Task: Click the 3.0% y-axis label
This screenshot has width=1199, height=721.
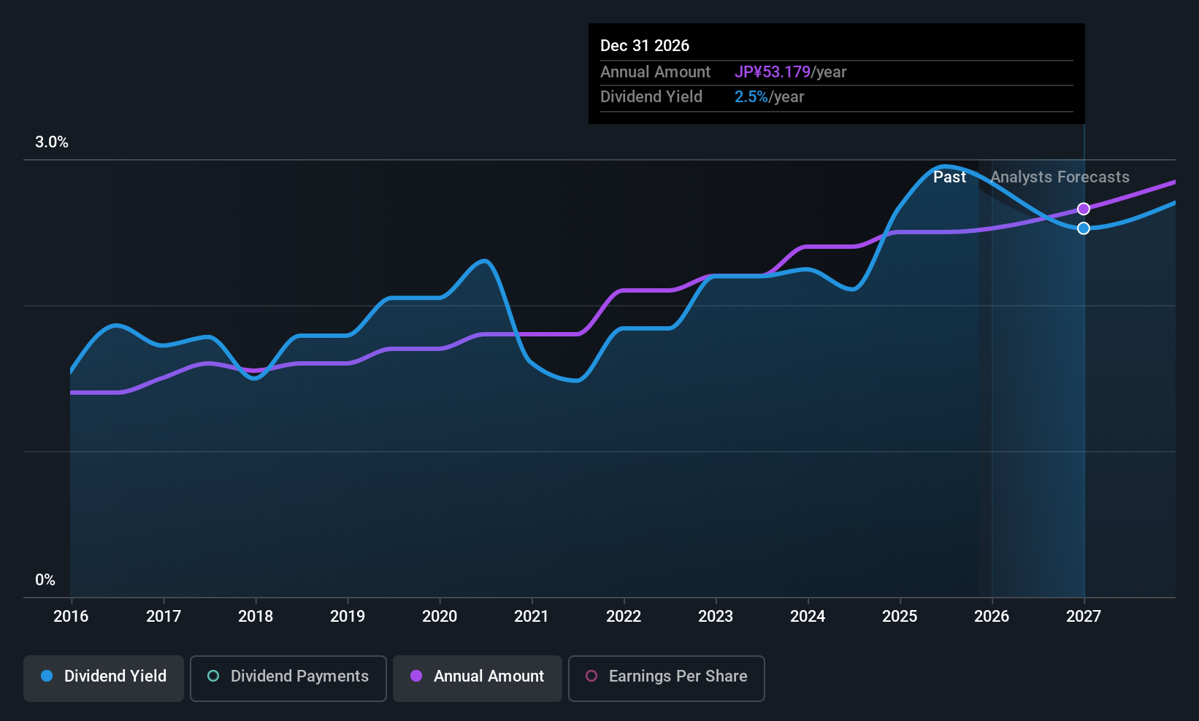Action: pos(51,142)
